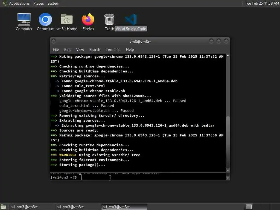
Task: Minimize the terminal window
Action: pyautogui.click(x=211, y=41)
